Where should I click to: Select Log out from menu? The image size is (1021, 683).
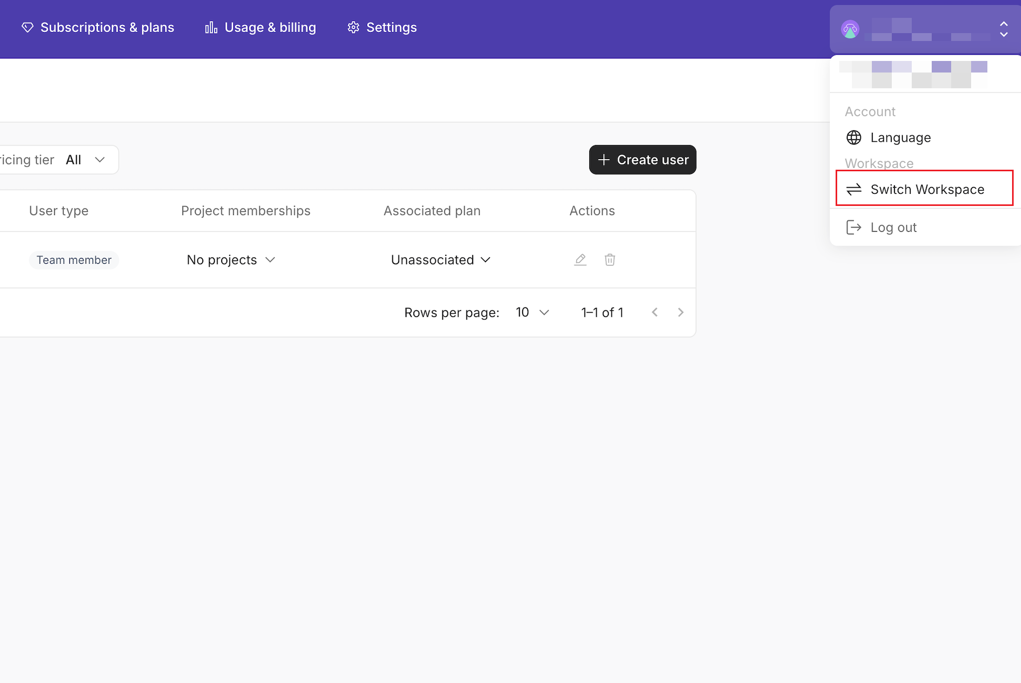point(893,227)
